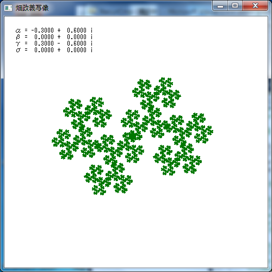Click the bottommost leaf cluster of the fractal

click(100, 189)
